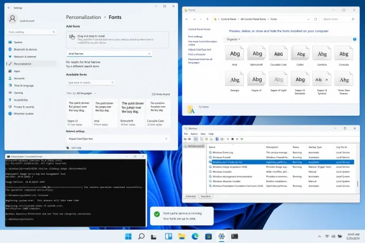Viewport: 365px width, 243px height.
Task: Expand Adjust ClearType text row in Settings
Action: click(x=118, y=139)
